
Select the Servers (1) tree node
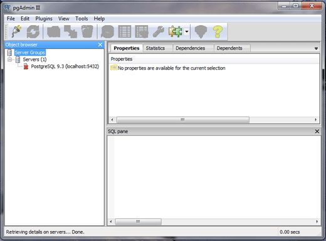coord(34,60)
